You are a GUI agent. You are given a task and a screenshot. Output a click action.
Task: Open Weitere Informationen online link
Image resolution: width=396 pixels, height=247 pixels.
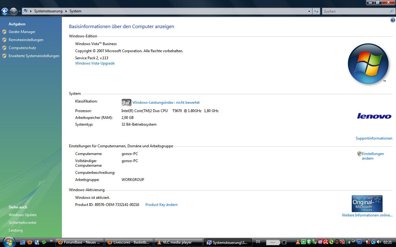click(367, 215)
